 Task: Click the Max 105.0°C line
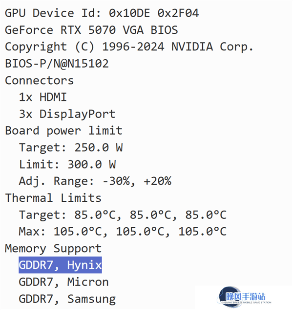point(123,232)
